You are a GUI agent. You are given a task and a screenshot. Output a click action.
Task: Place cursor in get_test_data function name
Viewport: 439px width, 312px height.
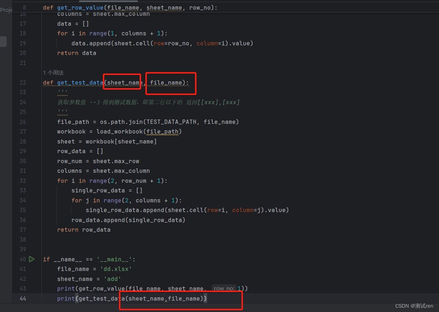[80, 82]
